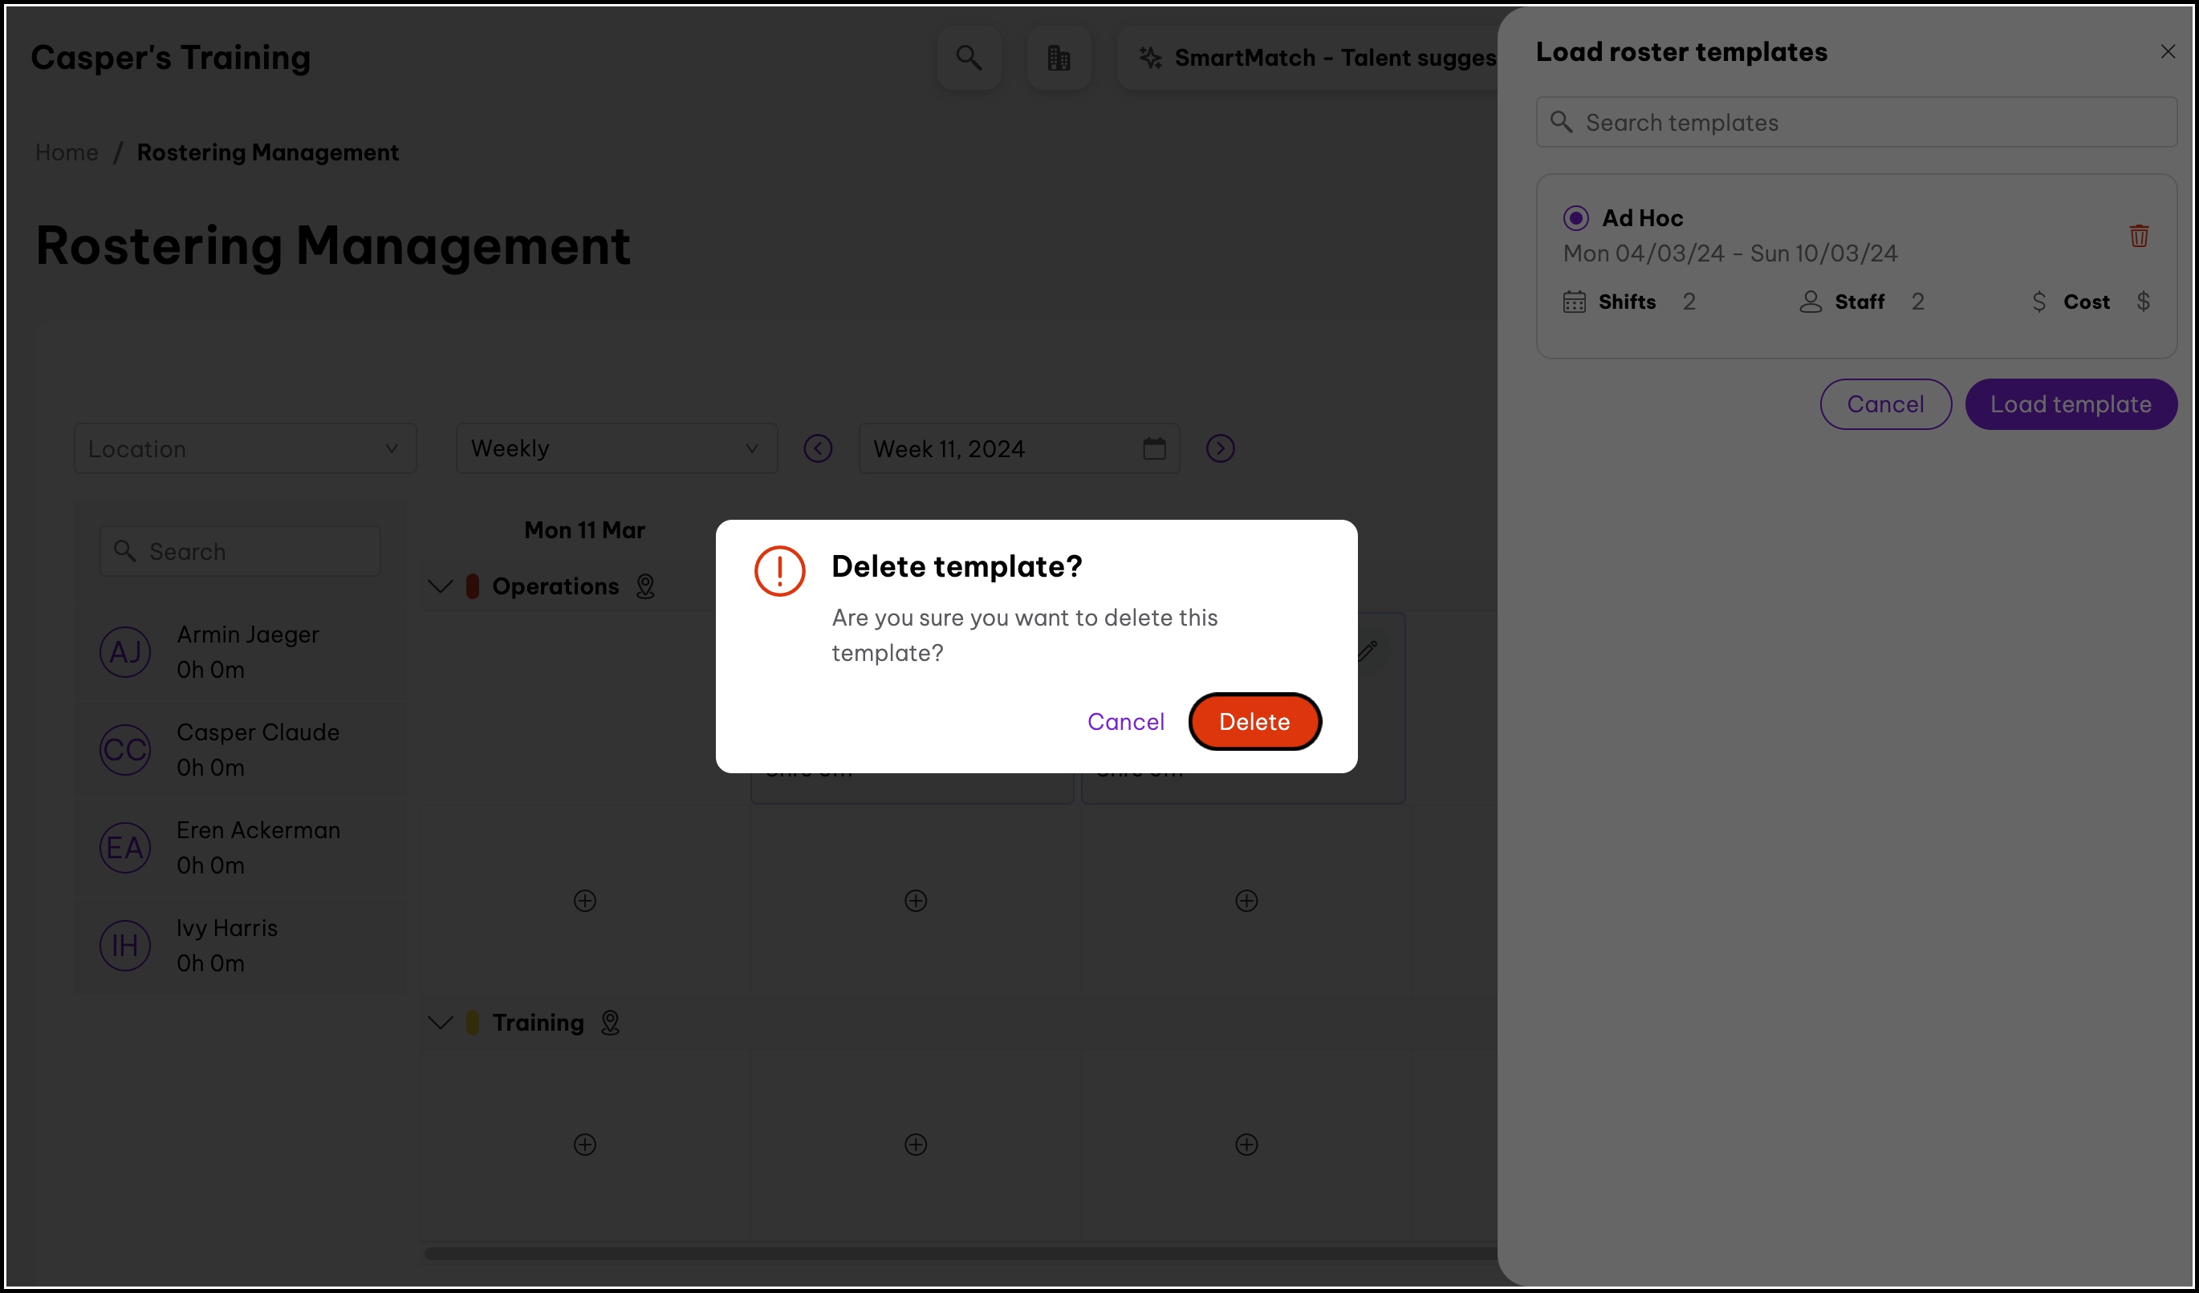Open the Location dropdown
This screenshot has height=1293, width=2199.
click(246, 448)
